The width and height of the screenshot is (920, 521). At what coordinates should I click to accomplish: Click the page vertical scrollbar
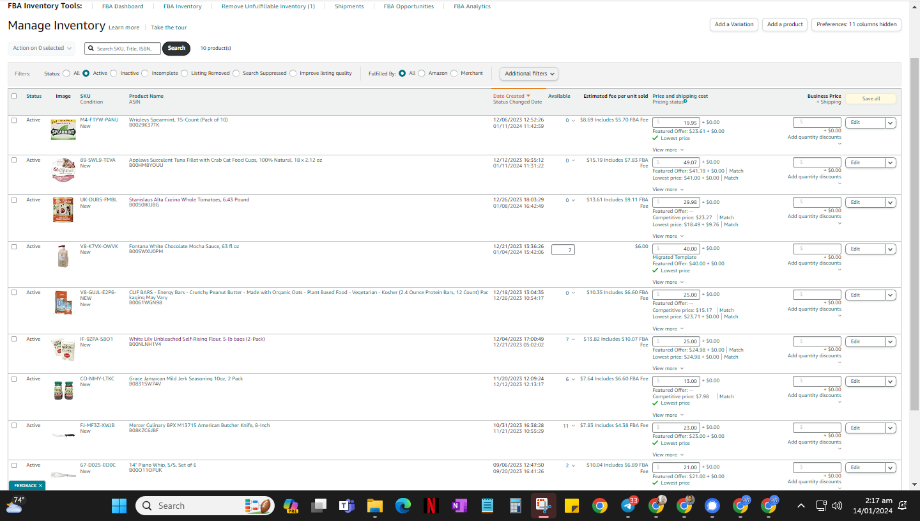[x=914, y=233]
